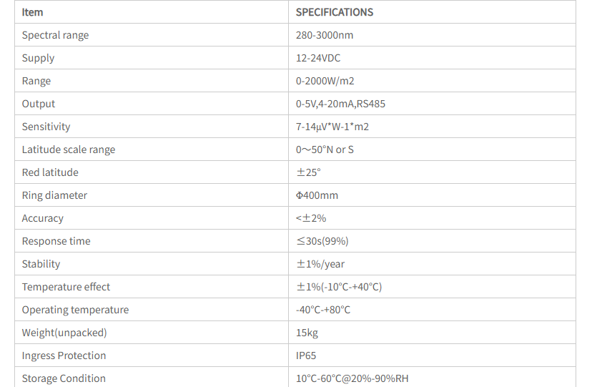Click the '0-5V,4-20mA,RS485' output value
This screenshot has width=592, height=387.
pyautogui.click(x=341, y=104)
